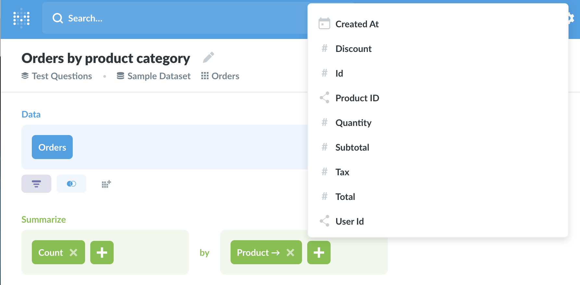The width and height of the screenshot is (580, 285).
Task: Add a filter using filter icon
Action: [36, 184]
